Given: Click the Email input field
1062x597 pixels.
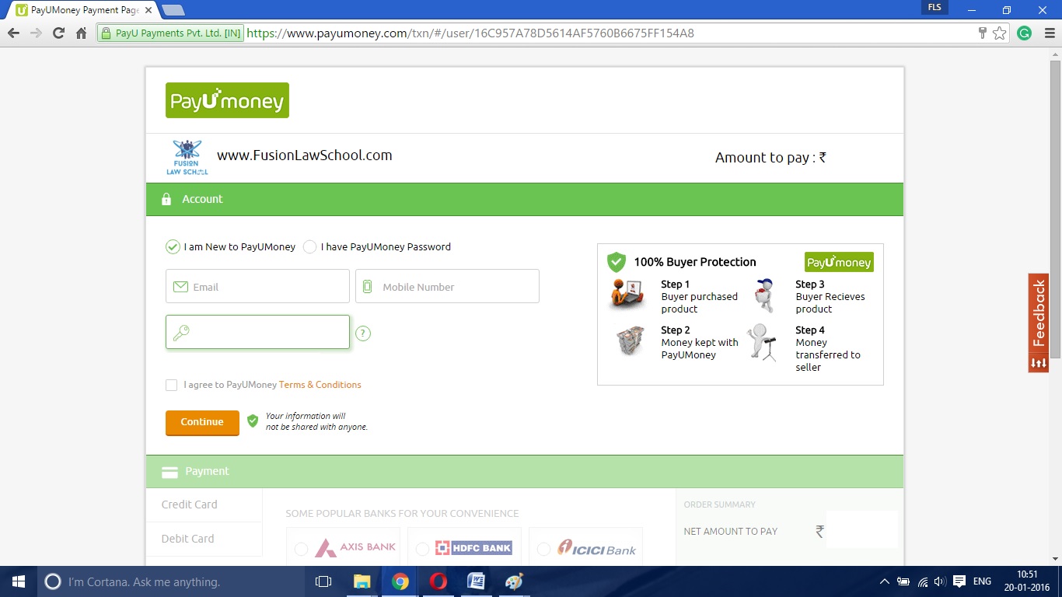Looking at the screenshot, I should click(257, 286).
